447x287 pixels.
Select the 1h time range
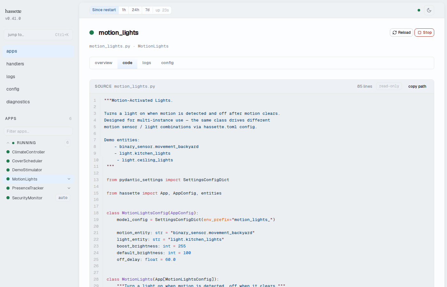[x=124, y=10]
